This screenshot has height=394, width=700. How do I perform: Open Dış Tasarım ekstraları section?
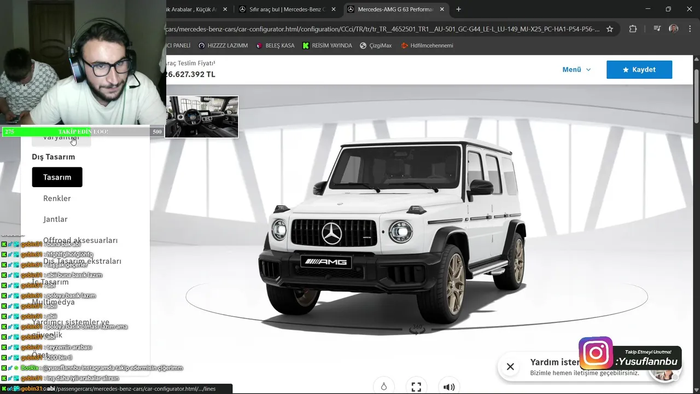[82, 261]
